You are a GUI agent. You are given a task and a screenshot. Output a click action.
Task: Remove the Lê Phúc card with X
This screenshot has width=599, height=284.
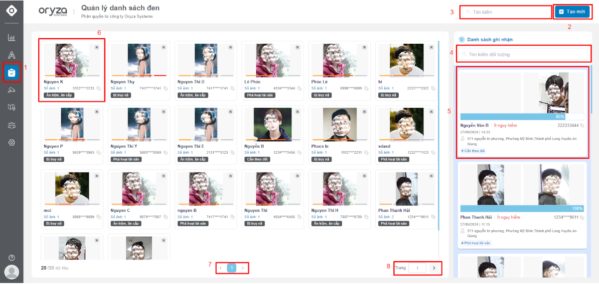[x=298, y=47]
